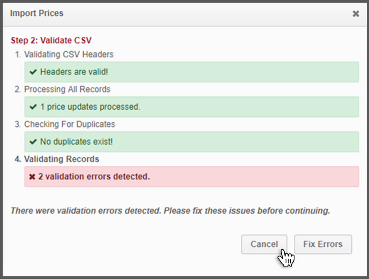Viewport: 369px width, 279px height.
Task: Click the Import Prices title bar
Action: click(37, 13)
